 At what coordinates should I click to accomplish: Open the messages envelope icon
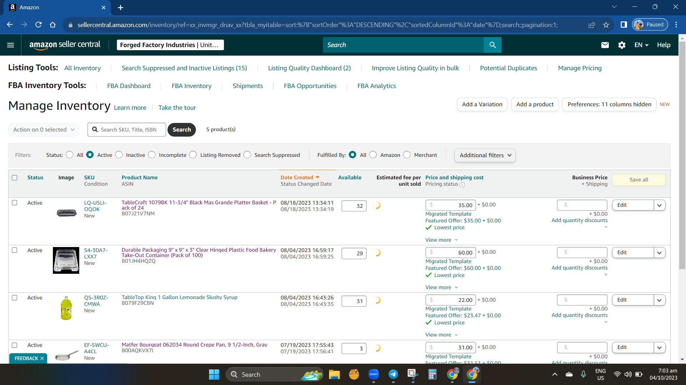click(x=605, y=45)
